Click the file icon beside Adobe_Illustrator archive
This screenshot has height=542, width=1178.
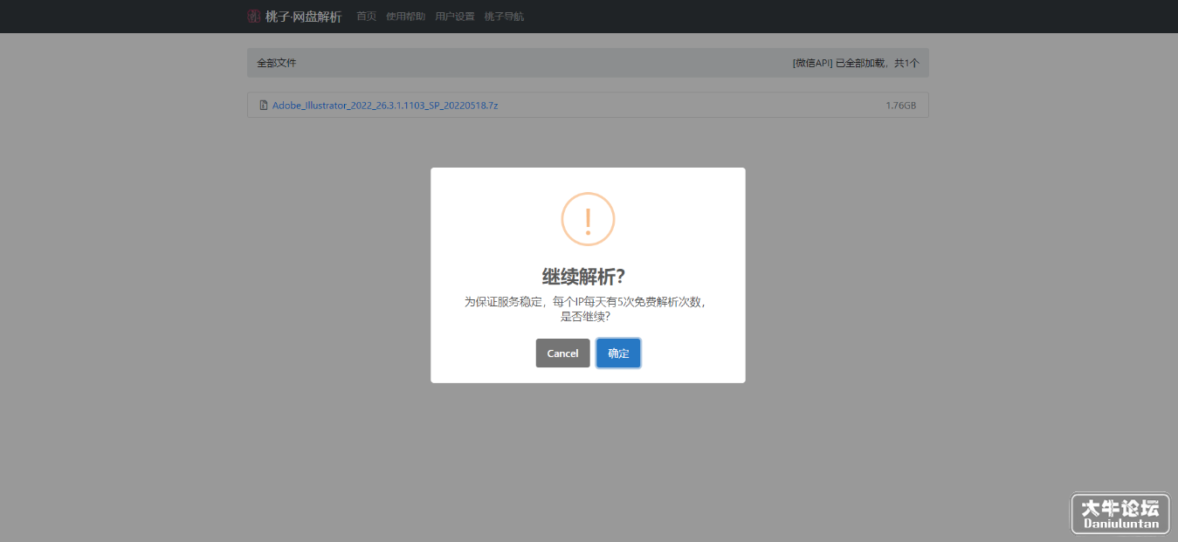tap(264, 106)
